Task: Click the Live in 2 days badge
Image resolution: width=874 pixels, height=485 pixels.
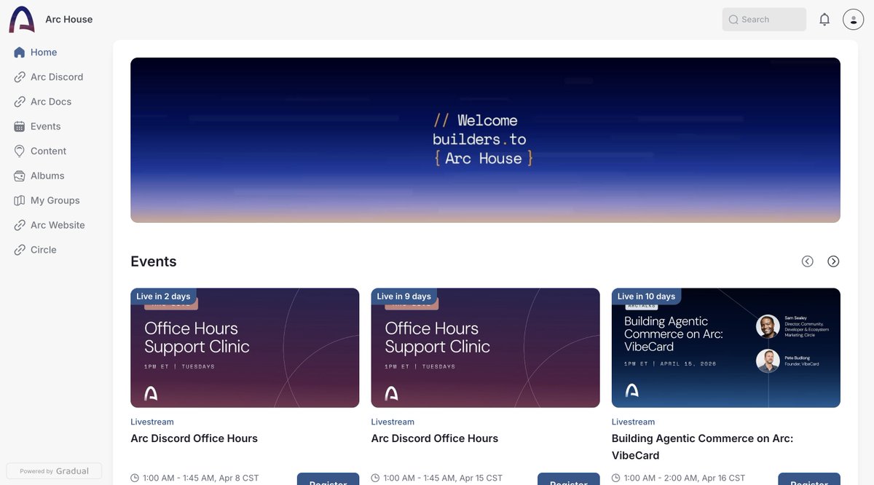Action: click(163, 296)
